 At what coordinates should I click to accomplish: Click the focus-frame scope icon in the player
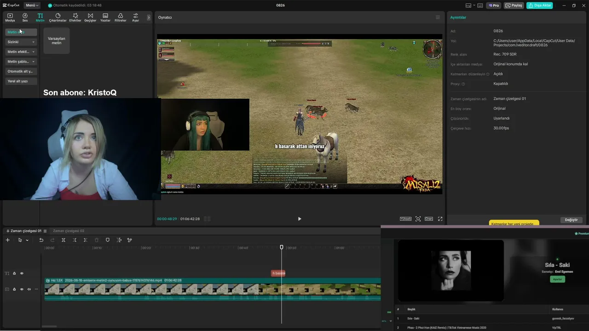coord(418,219)
